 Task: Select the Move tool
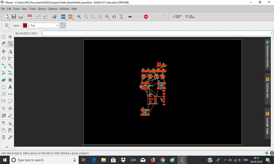pos(4,51)
